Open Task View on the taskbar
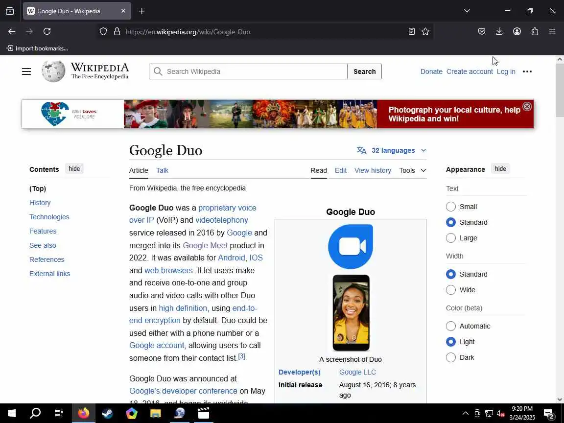 pyautogui.click(x=59, y=413)
